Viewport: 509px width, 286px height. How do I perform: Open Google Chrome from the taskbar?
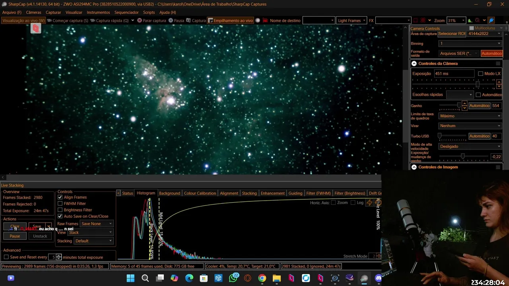[x=262, y=278]
